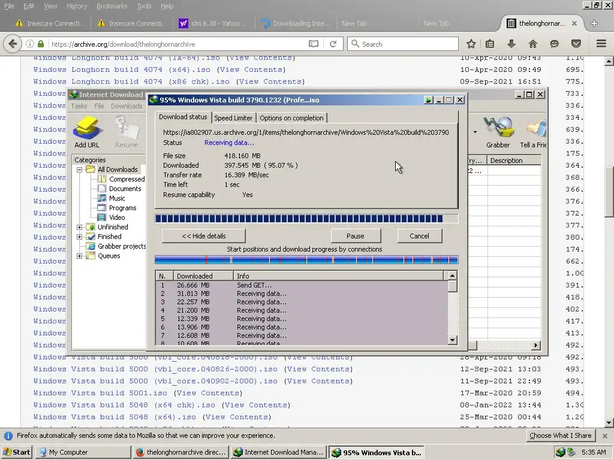Open the dropdown arrow left of Grabber
This screenshot has width=614, height=460.
pyautogui.click(x=475, y=132)
